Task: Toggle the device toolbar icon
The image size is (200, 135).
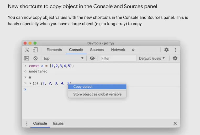Action: point(35,50)
